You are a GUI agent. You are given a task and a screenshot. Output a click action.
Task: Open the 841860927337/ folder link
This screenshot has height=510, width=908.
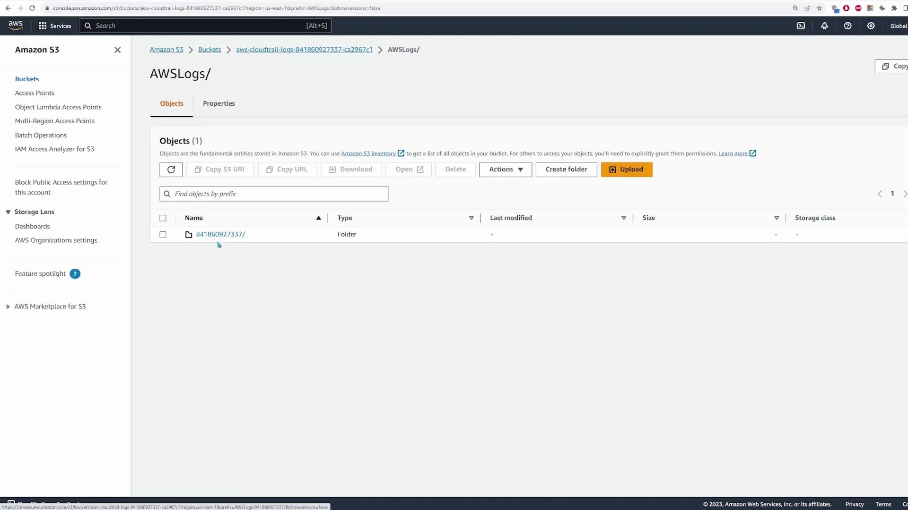click(220, 234)
